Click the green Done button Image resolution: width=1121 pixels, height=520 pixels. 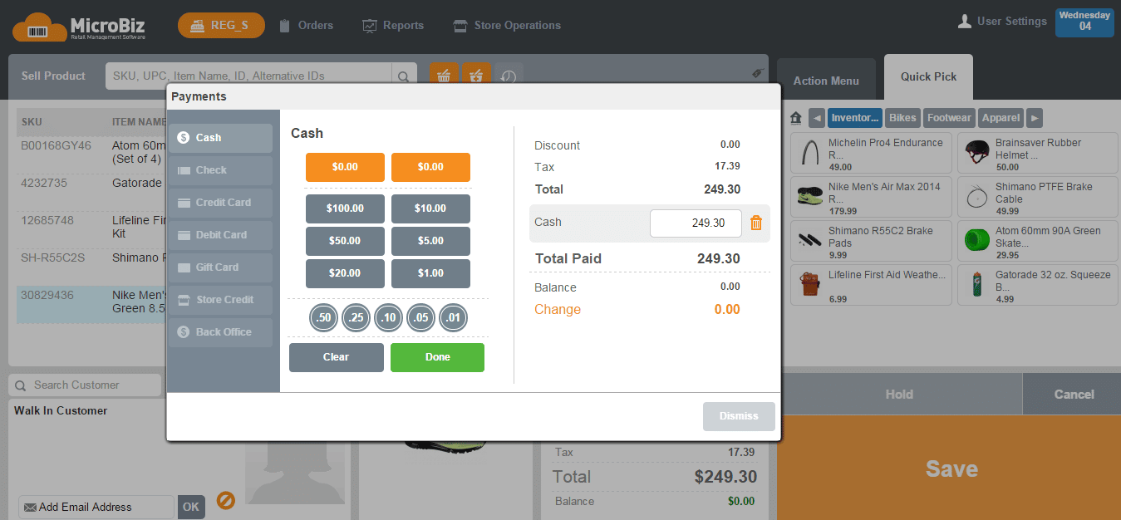click(x=437, y=357)
